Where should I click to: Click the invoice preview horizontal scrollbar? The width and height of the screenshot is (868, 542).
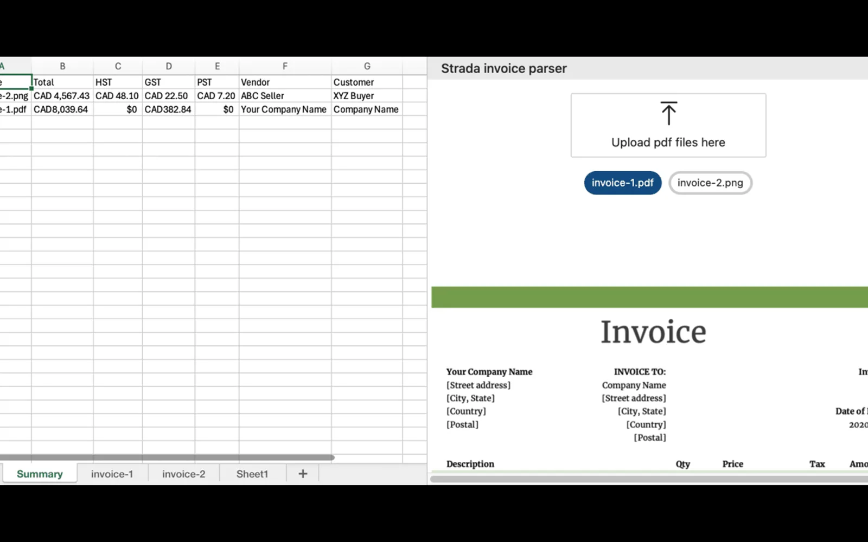tap(649, 479)
